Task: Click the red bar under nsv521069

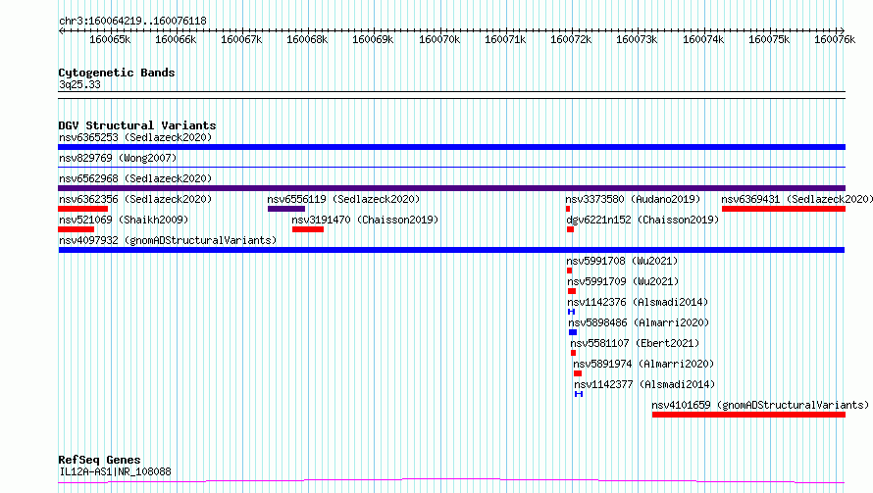Action: 76,229
